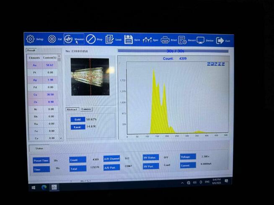Click the sample camera image thumbnail
The width and height of the screenshot is (274, 205).
point(90,76)
